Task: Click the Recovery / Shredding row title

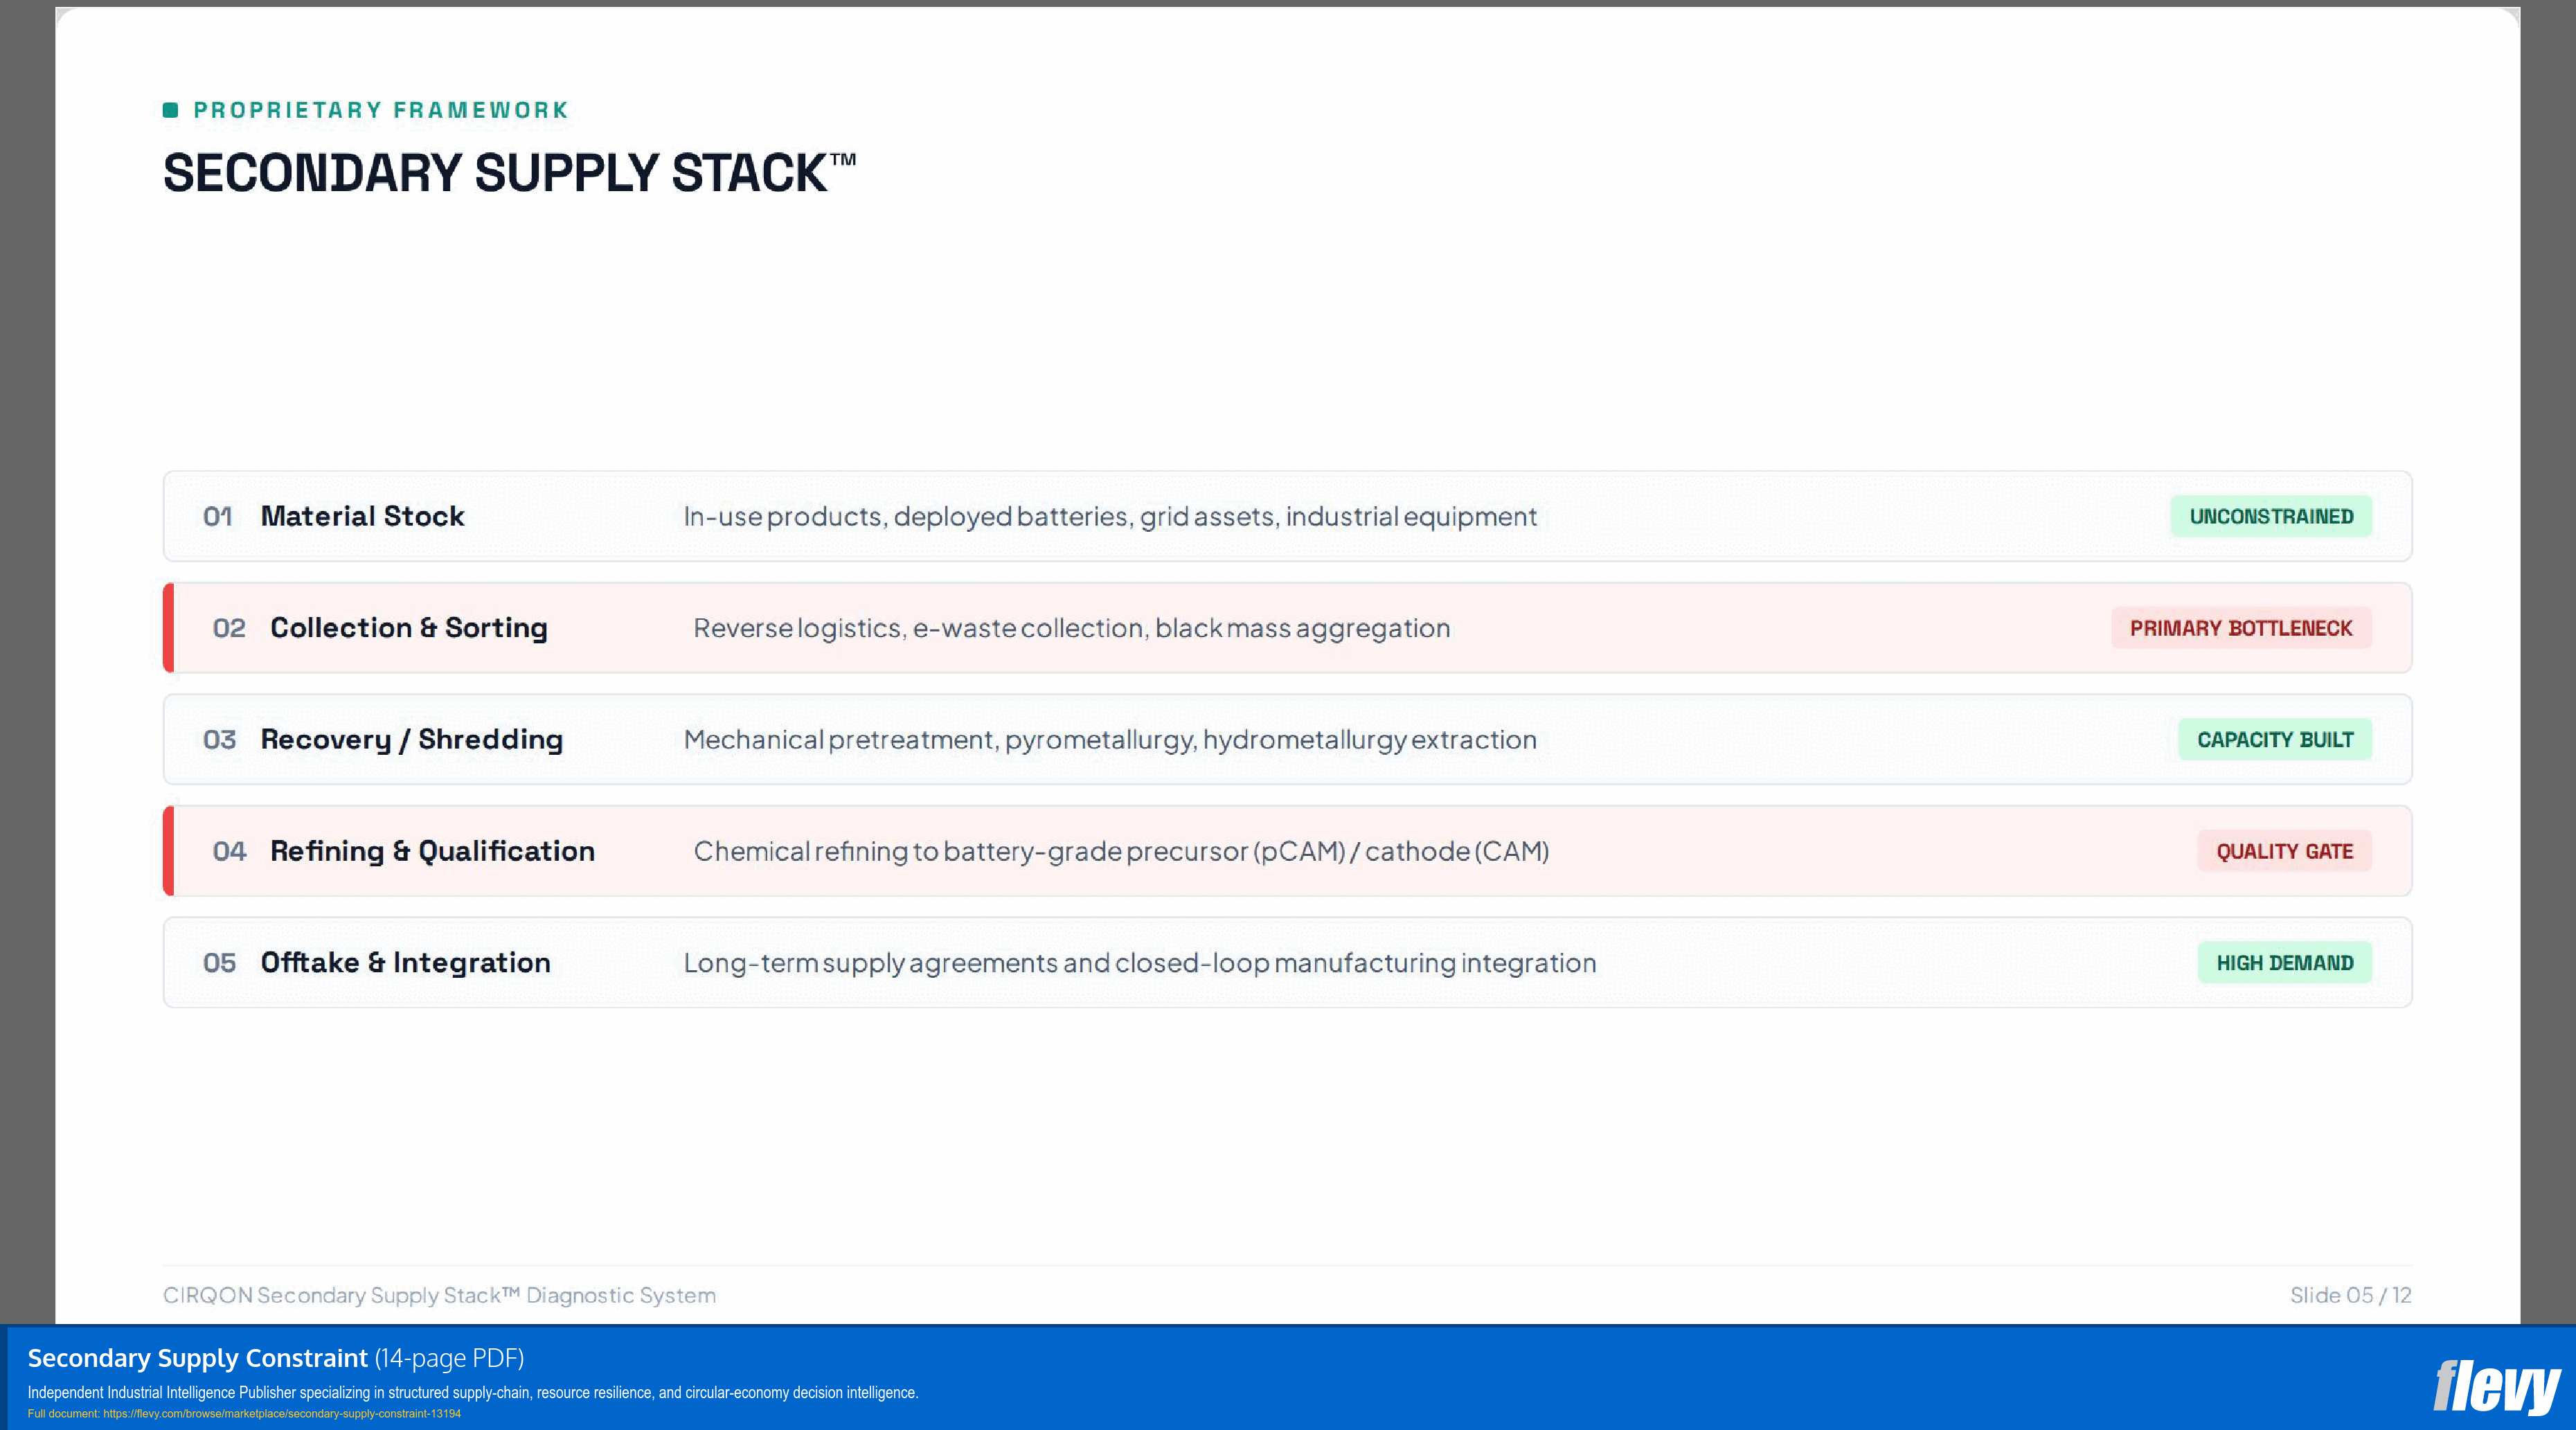Action: (x=412, y=740)
